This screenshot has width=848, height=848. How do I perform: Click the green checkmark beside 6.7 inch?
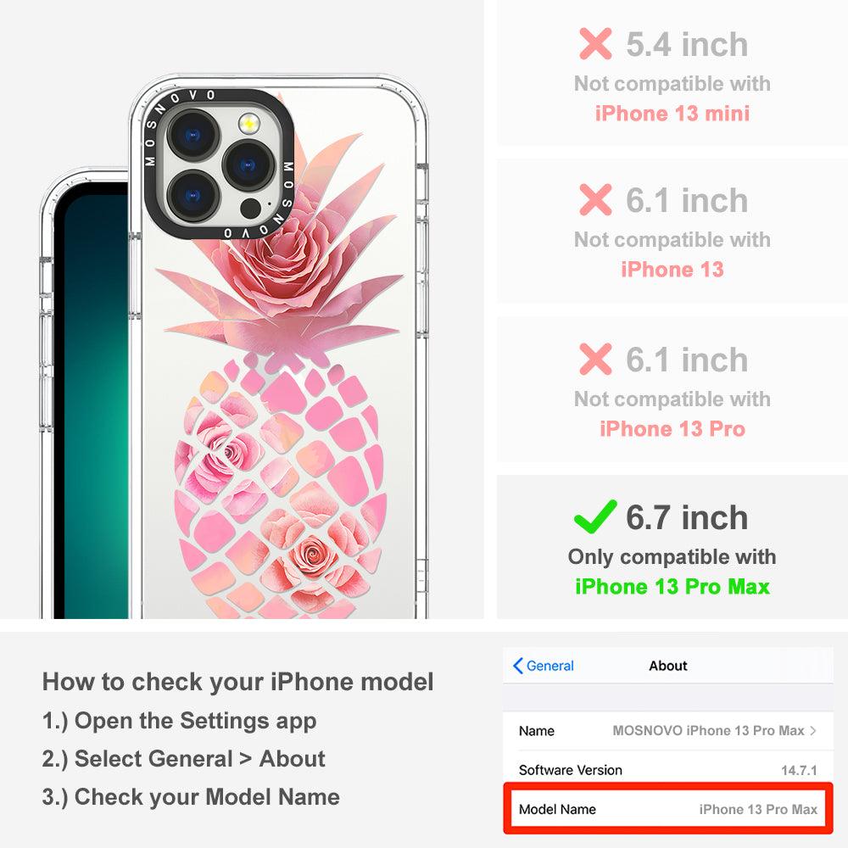point(595,516)
